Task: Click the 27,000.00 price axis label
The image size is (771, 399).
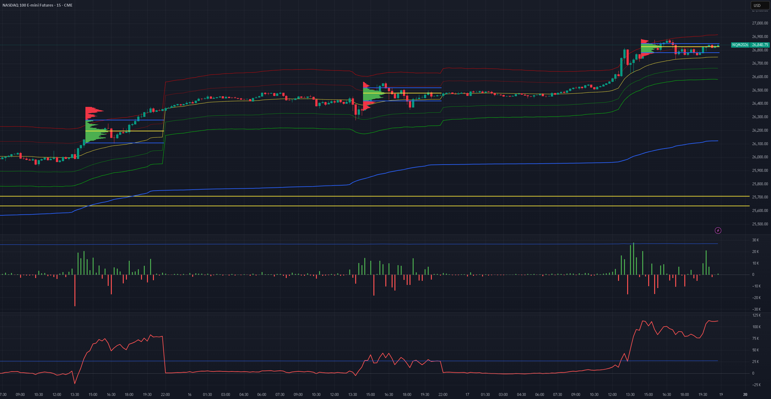Action: pos(760,23)
